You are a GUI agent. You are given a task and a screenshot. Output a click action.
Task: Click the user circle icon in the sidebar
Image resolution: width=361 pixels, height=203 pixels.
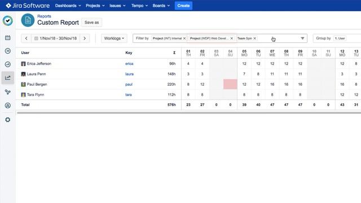tap(7, 105)
